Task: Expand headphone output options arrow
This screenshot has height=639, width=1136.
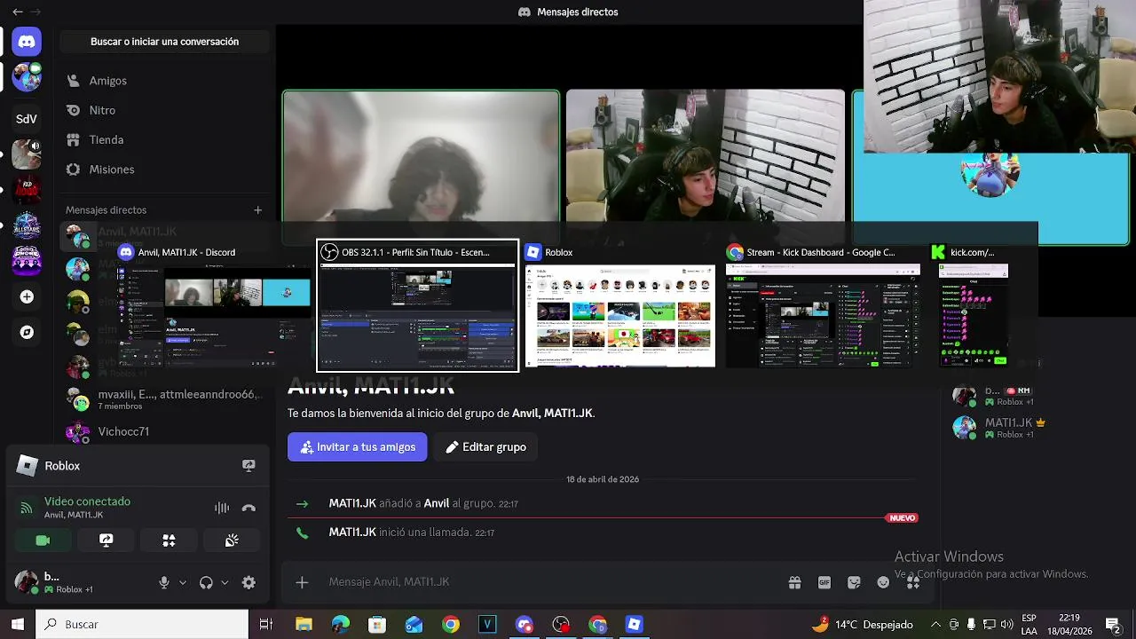Action: (225, 582)
